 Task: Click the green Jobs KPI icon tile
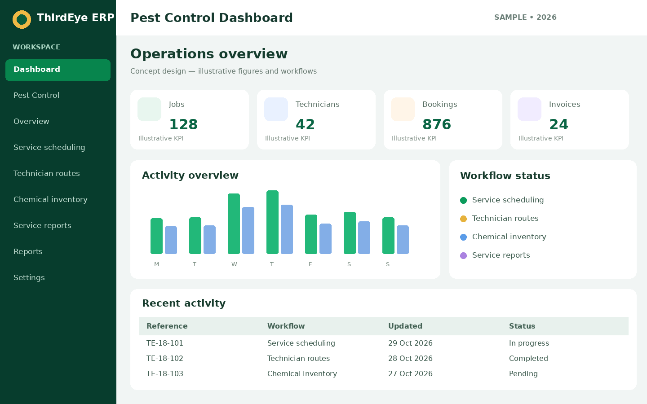(149, 109)
